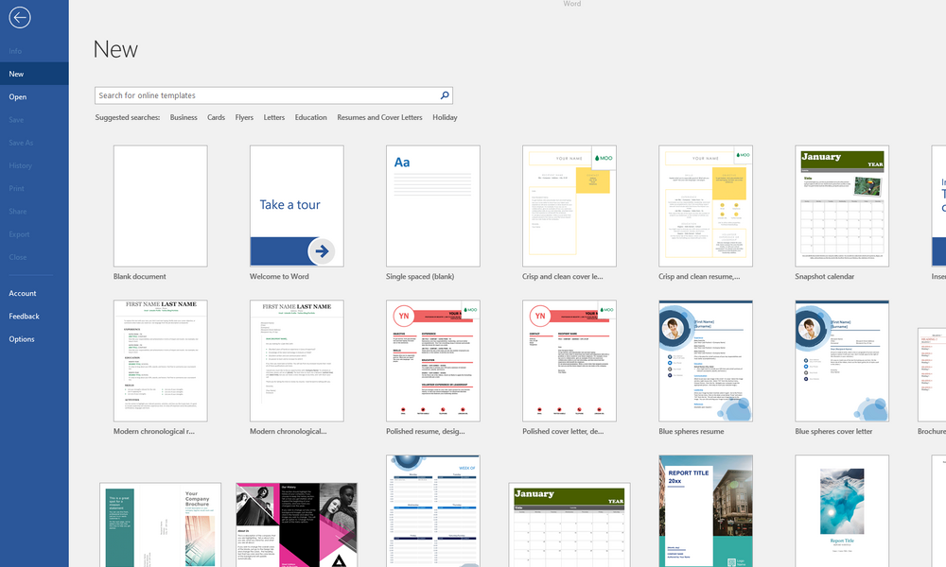Select the Single spaced (blank) template
Screen dimensions: 946x567
[433, 206]
